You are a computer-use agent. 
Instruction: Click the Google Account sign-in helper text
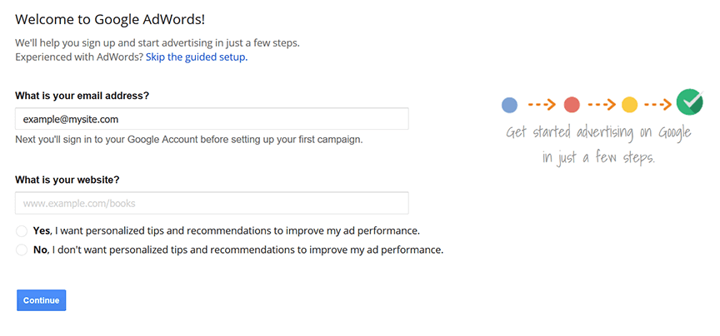click(x=189, y=140)
